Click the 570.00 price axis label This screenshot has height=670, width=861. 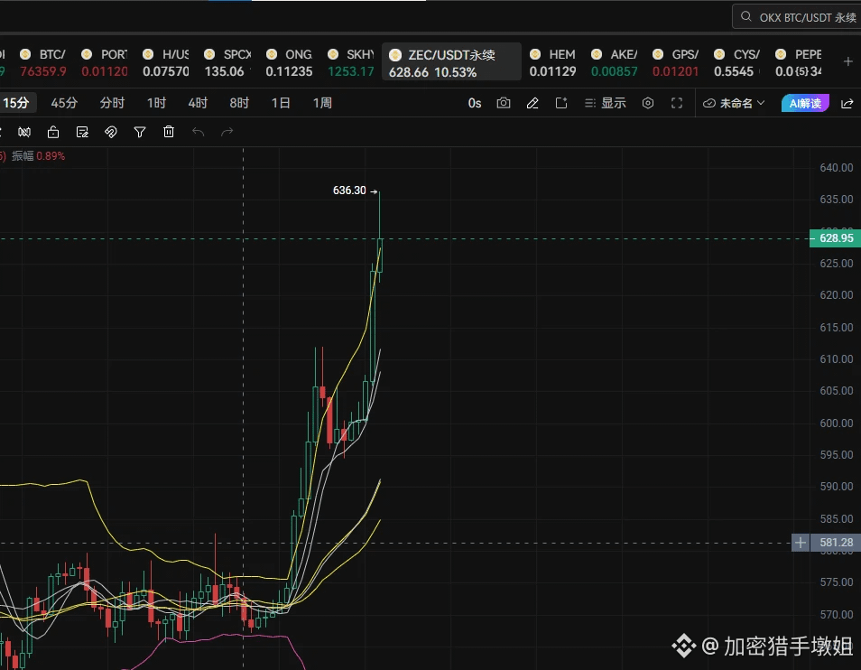(837, 615)
